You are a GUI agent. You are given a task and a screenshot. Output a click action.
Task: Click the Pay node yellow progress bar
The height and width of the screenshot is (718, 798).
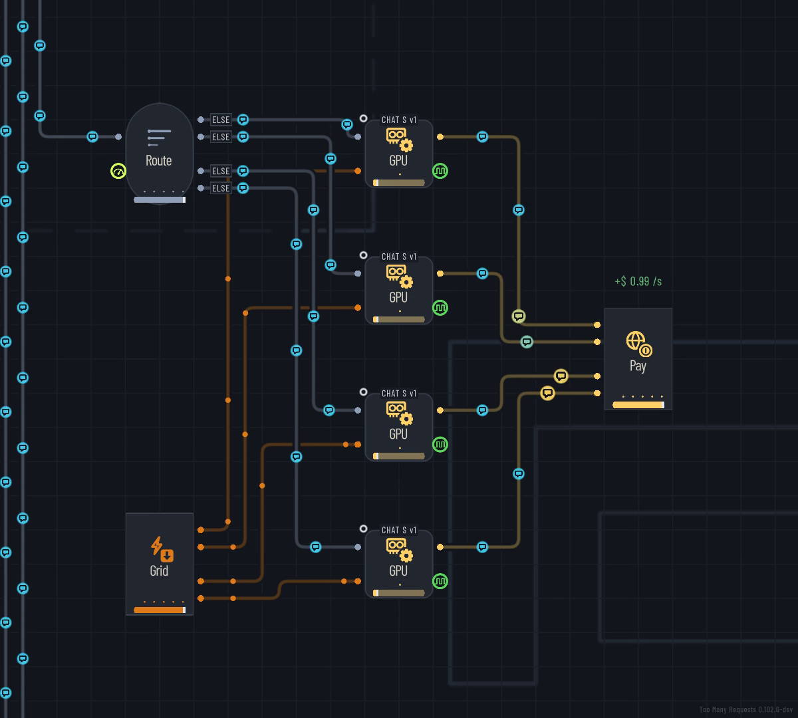click(638, 405)
